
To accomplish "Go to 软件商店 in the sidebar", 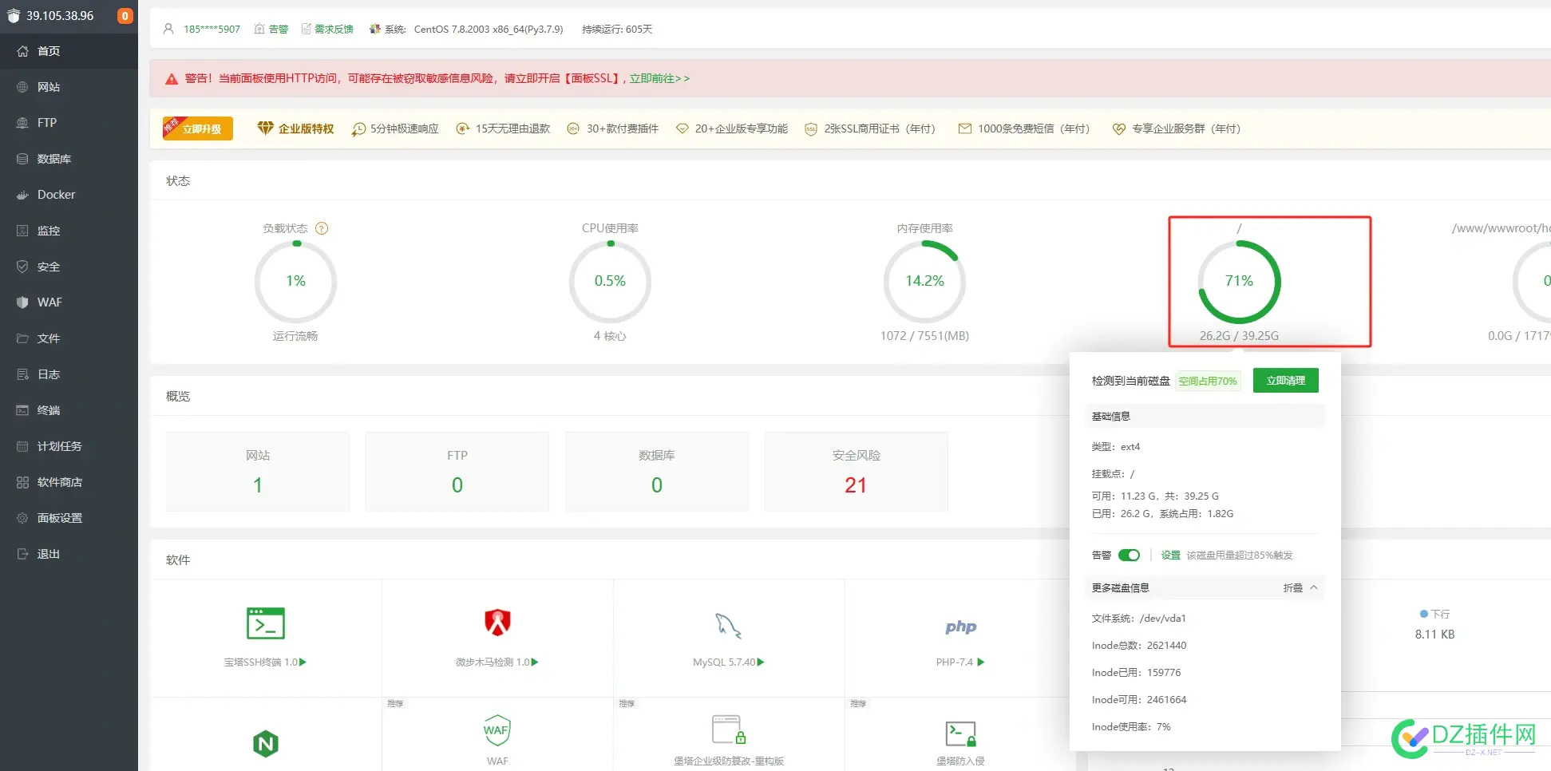I will pos(59,482).
